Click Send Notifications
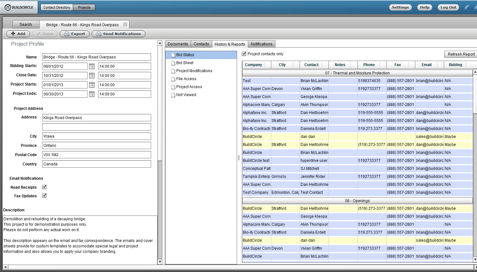The image size is (477, 272). pos(119,34)
